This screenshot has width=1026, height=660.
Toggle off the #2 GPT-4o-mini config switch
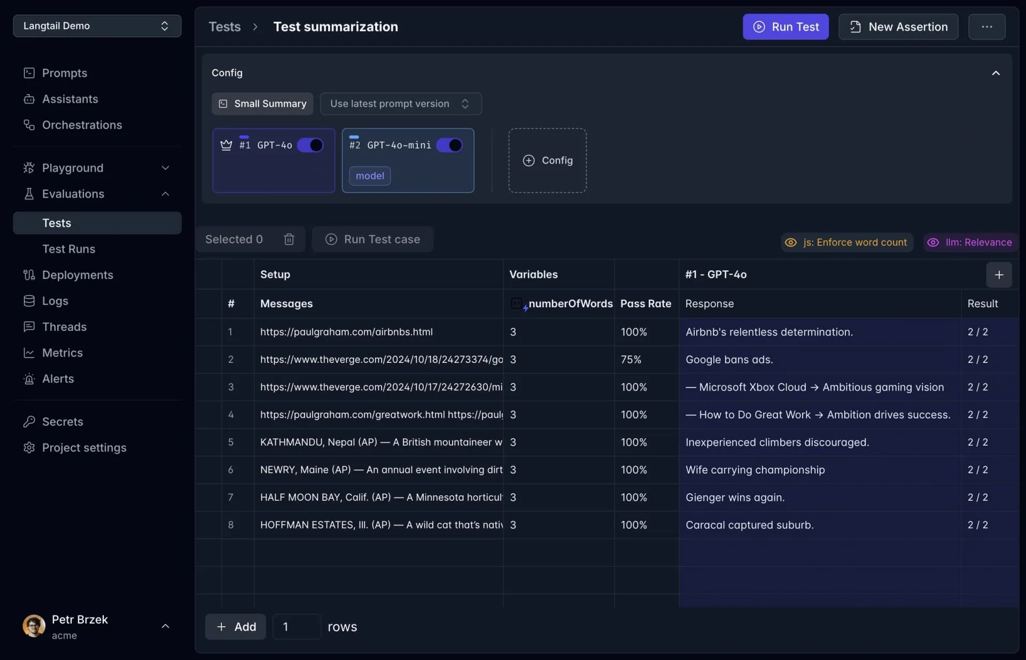tap(449, 145)
